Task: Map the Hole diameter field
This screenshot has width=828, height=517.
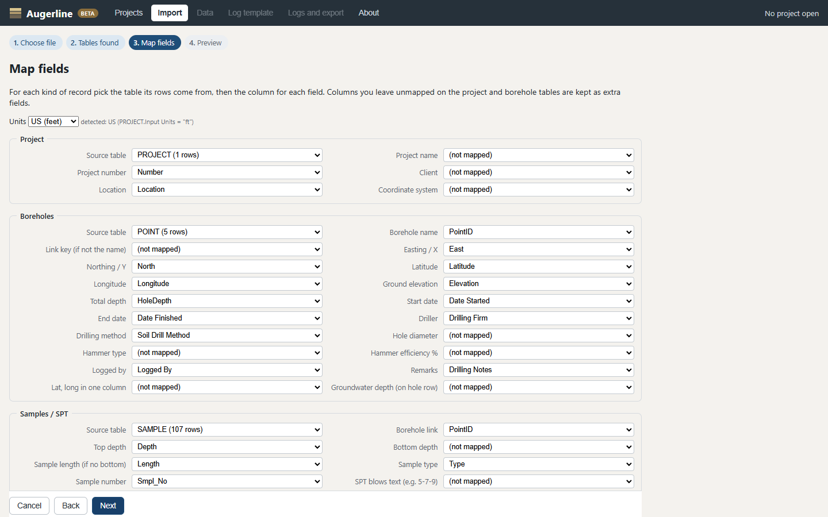Action: pos(539,335)
